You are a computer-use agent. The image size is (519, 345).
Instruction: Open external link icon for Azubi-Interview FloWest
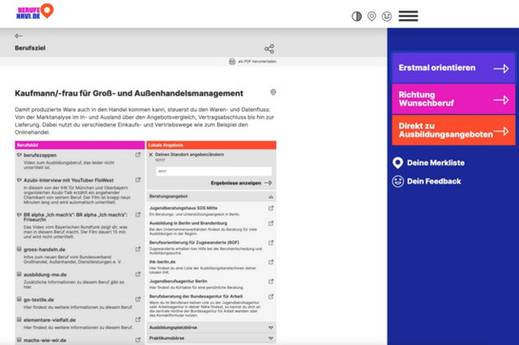tap(138, 180)
